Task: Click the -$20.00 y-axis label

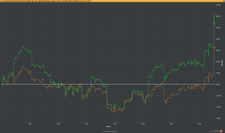Action: tap(218, 107)
